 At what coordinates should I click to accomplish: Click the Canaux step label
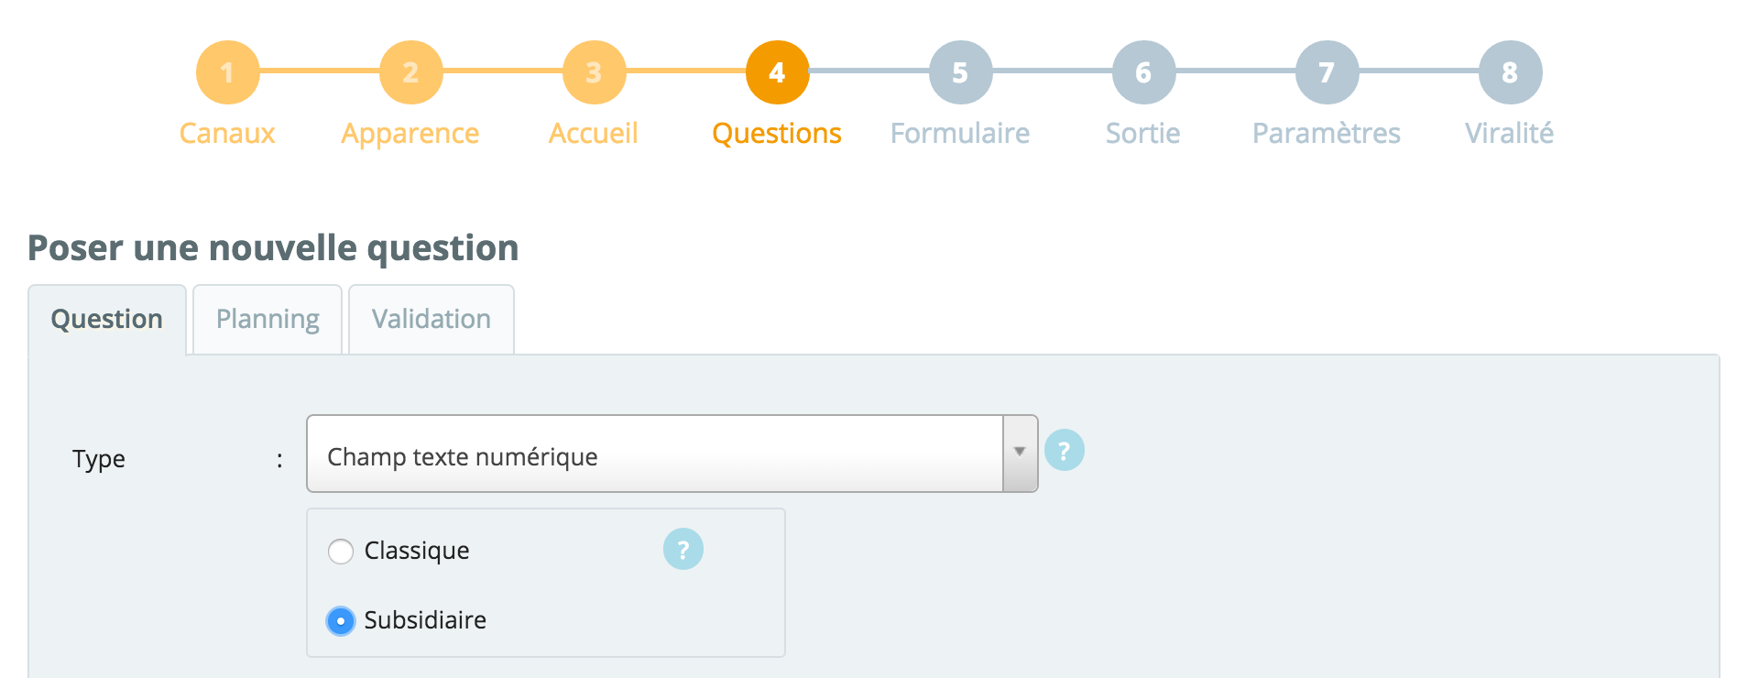pyautogui.click(x=227, y=134)
